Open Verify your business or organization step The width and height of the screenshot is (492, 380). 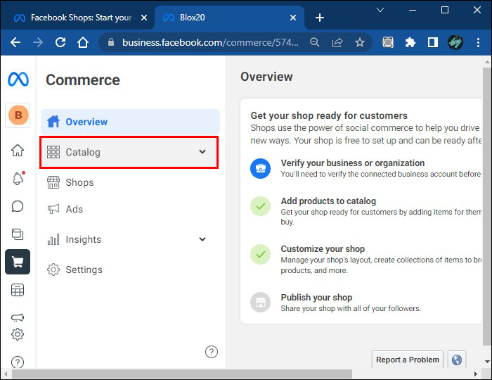352,163
